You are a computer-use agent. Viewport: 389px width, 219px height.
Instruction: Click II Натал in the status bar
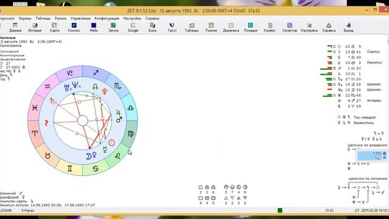(28, 210)
